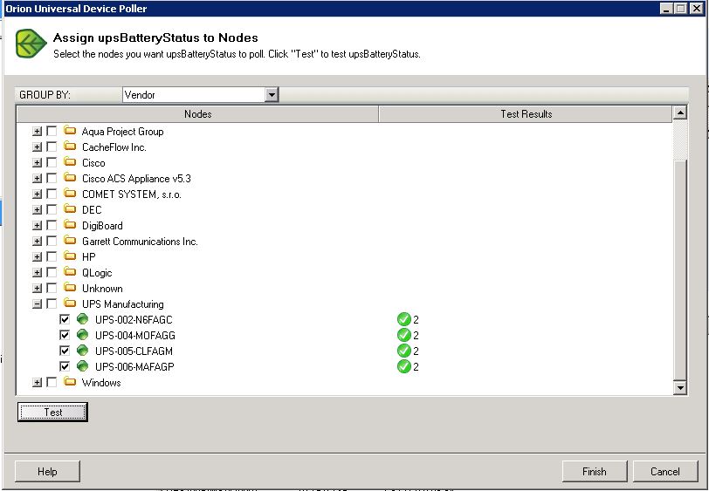The width and height of the screenshot is (709, 491).
Task: Click green node status icon for UPS-005-CLFAGM
Action: pyautogui.click(x=82, y=351)
